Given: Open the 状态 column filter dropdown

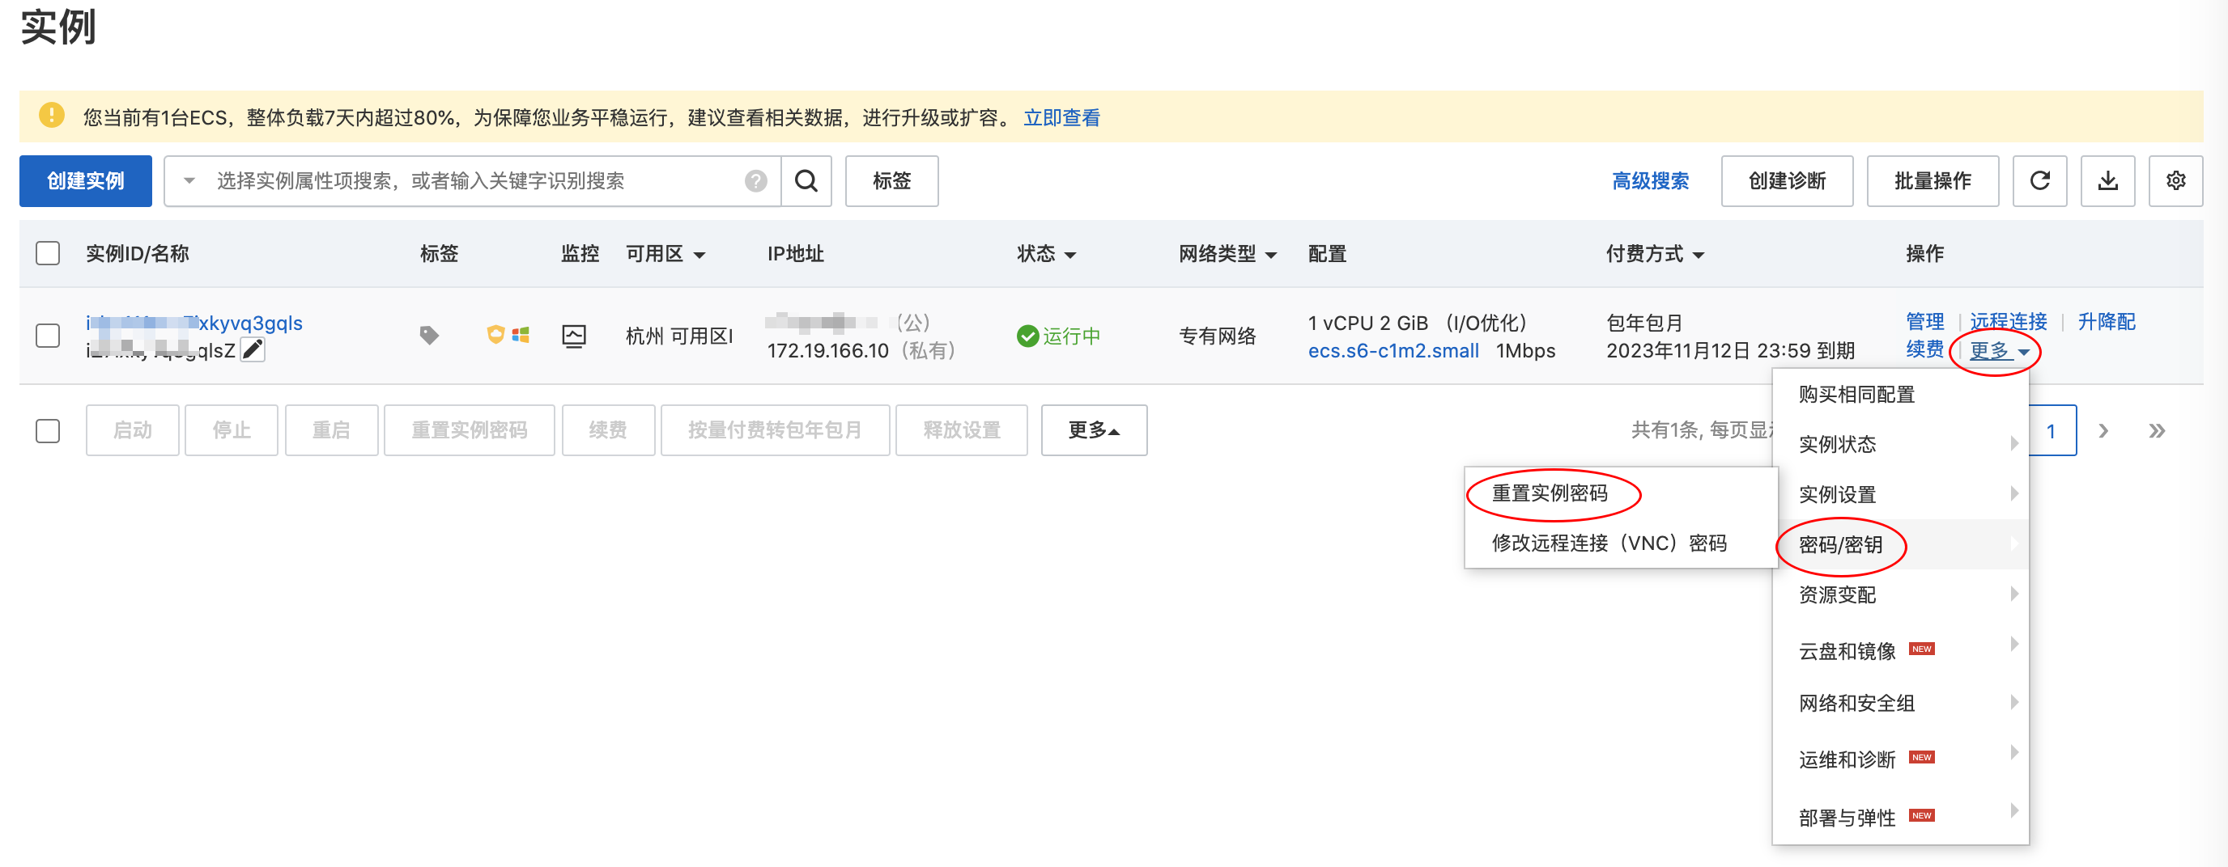Looking at the screenshot, I should coord(1070,255).
